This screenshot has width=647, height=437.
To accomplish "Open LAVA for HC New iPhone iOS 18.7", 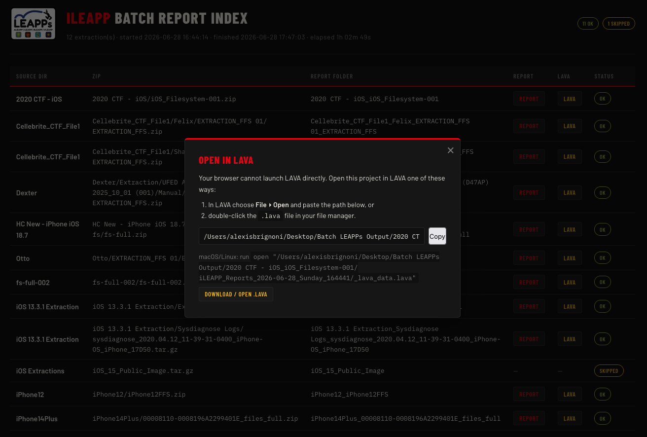I will [x=570, y=229].
